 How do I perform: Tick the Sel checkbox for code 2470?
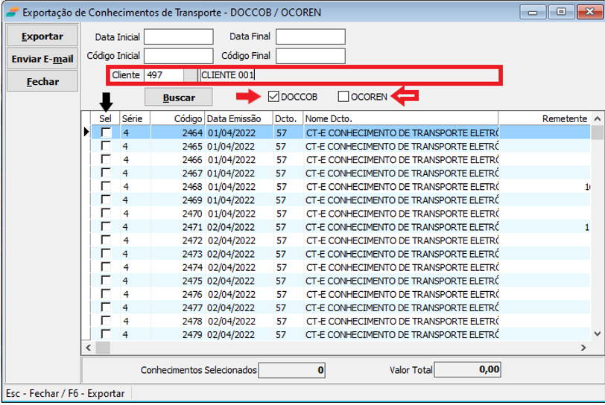(106, 214)
